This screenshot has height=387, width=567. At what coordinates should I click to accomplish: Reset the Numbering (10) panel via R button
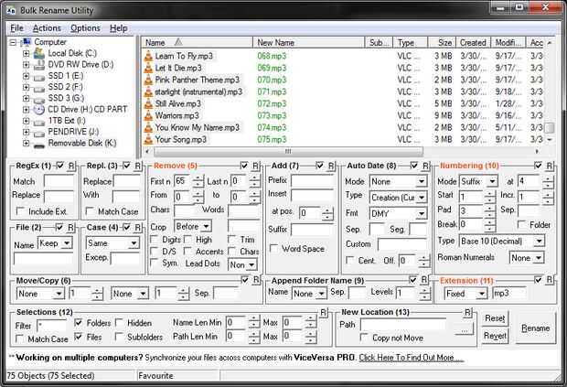[x=550, y=166]
